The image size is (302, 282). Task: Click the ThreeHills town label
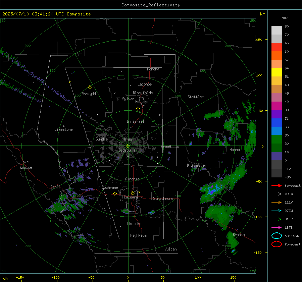tap(169, 147)
